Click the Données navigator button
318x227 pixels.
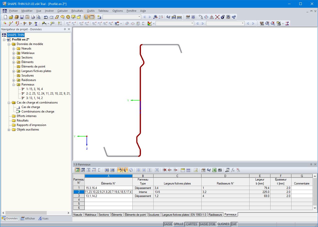(x=9, y=218)
